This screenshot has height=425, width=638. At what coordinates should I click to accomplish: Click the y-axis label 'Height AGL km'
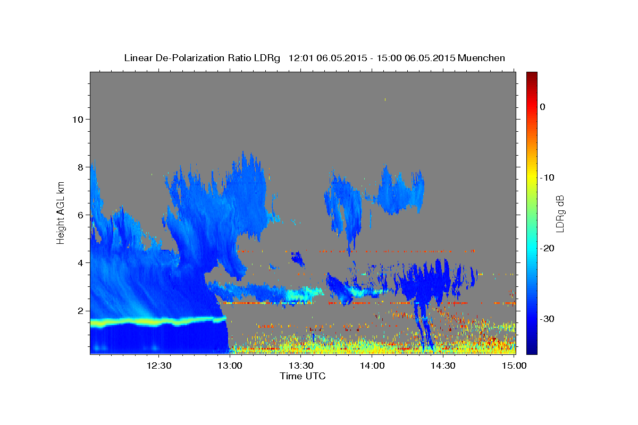point(61,212)
